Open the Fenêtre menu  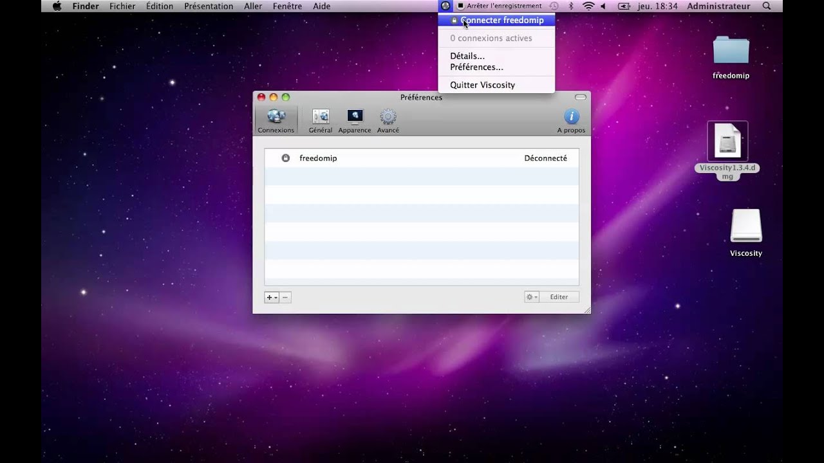tap(287, 6)
